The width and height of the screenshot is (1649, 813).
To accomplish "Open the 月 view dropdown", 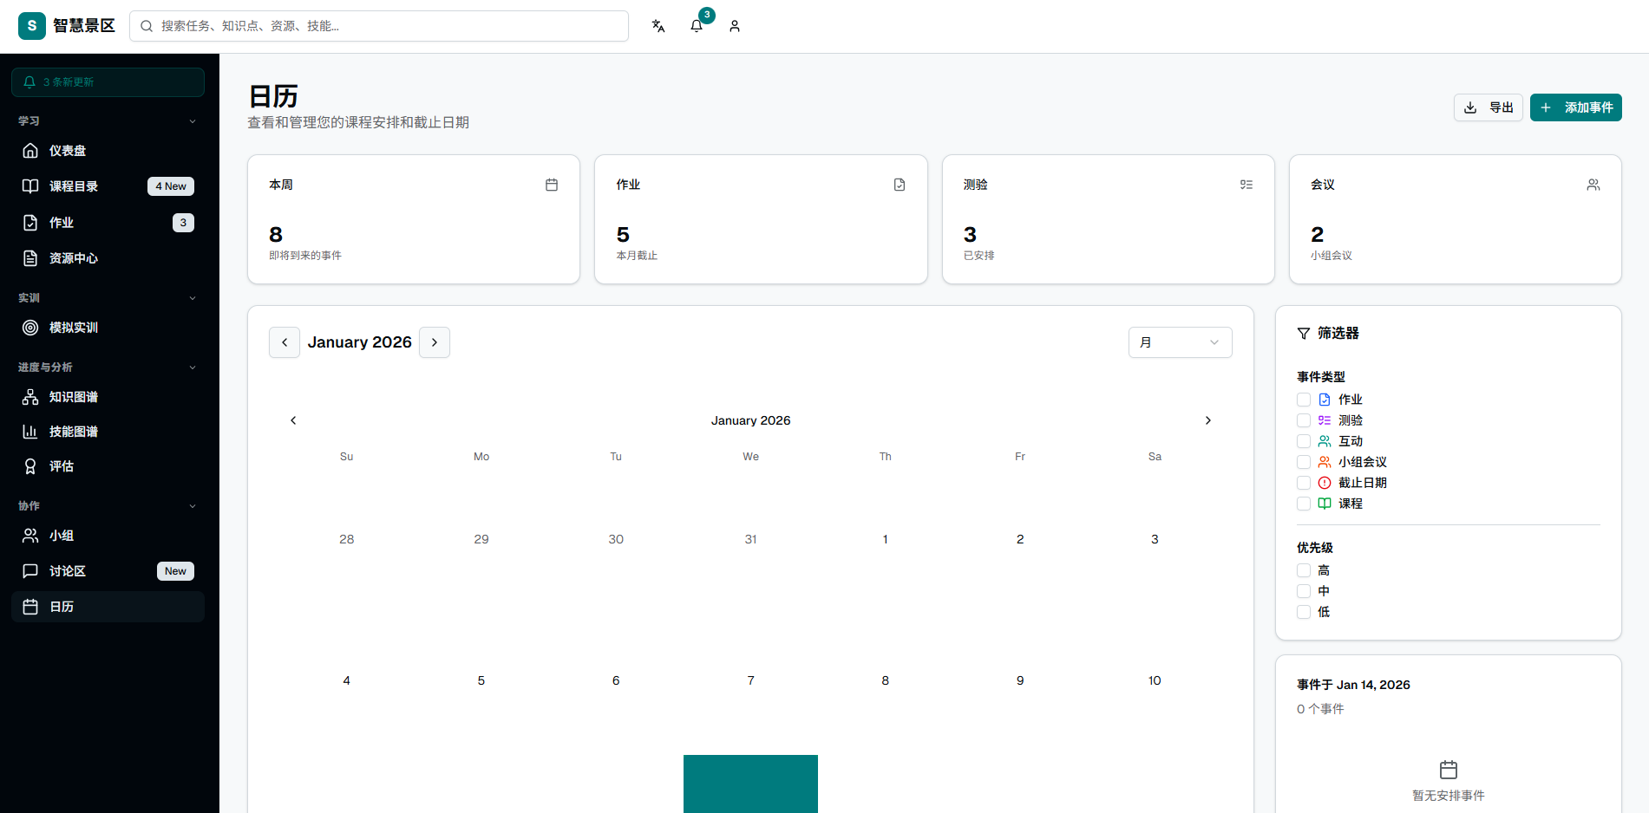I will [1180, 342].
